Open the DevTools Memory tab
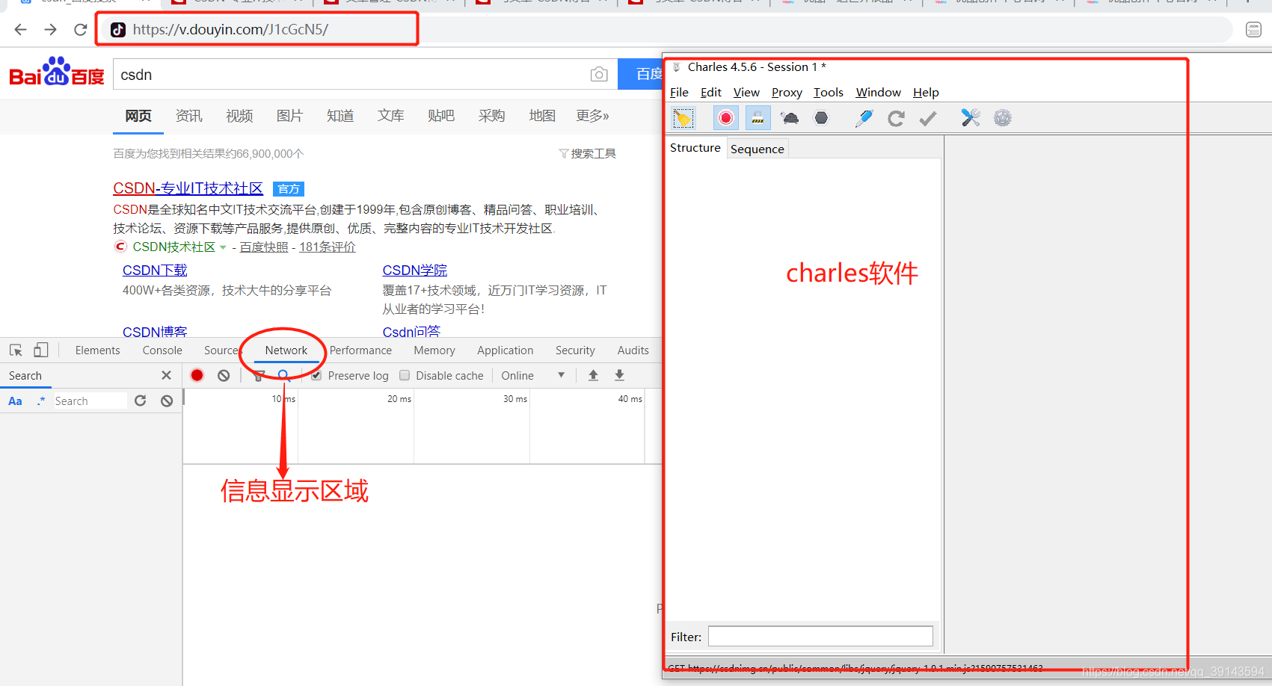 pos(434,350)
